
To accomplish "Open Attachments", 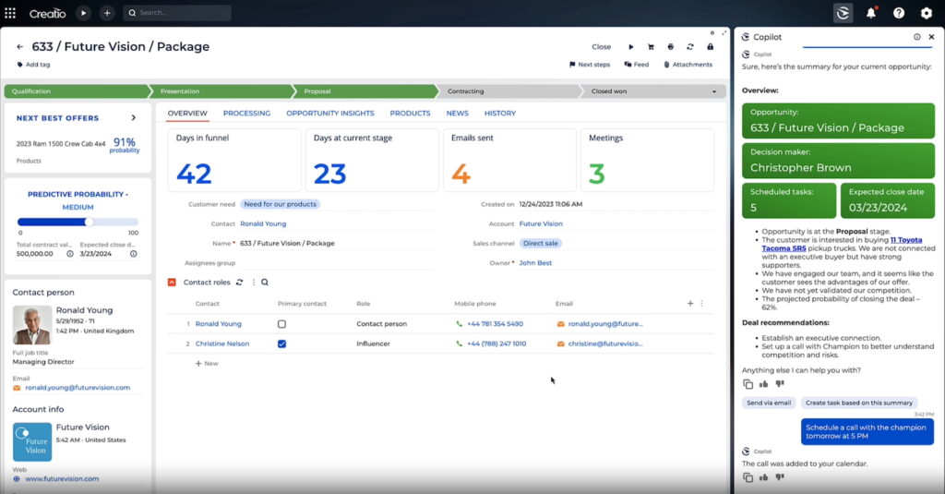I will click(688, 65).
